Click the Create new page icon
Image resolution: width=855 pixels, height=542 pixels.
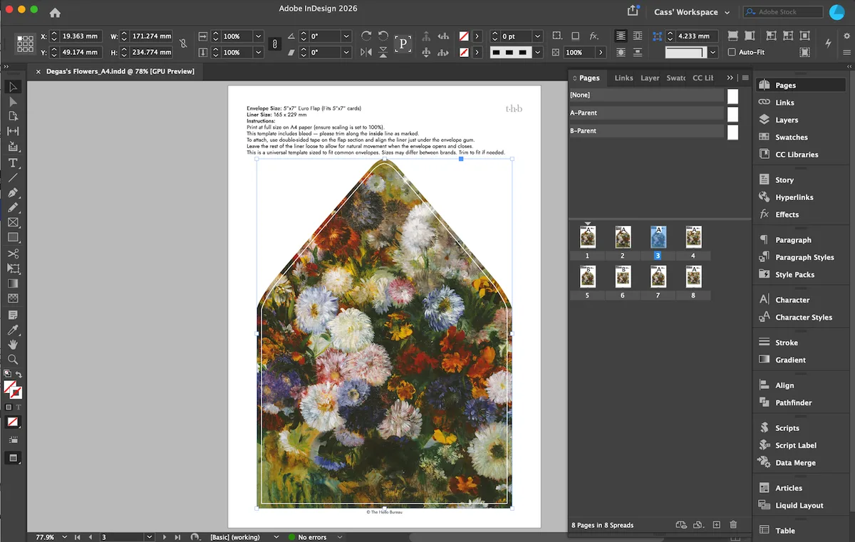tap(717, 525)
